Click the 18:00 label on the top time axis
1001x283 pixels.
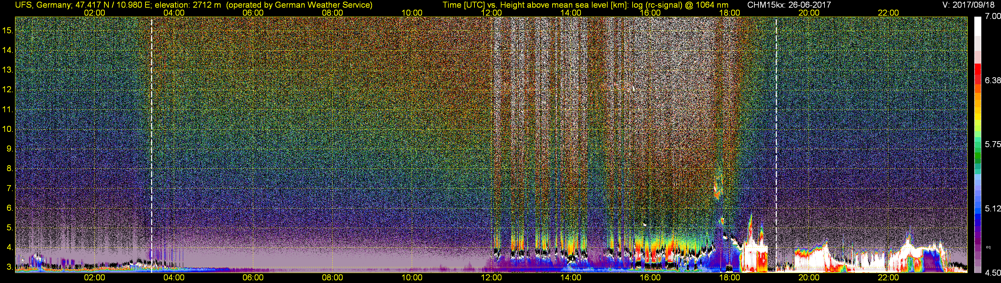pyautogui.click(x=729, y=13)
